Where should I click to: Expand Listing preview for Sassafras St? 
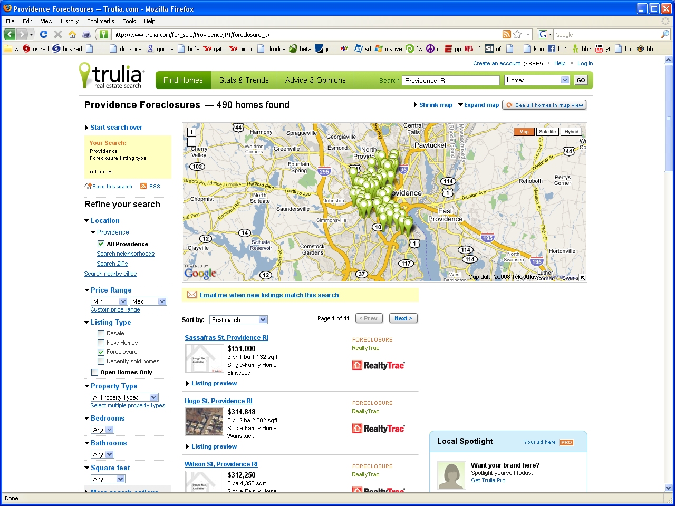coord(211,383)
